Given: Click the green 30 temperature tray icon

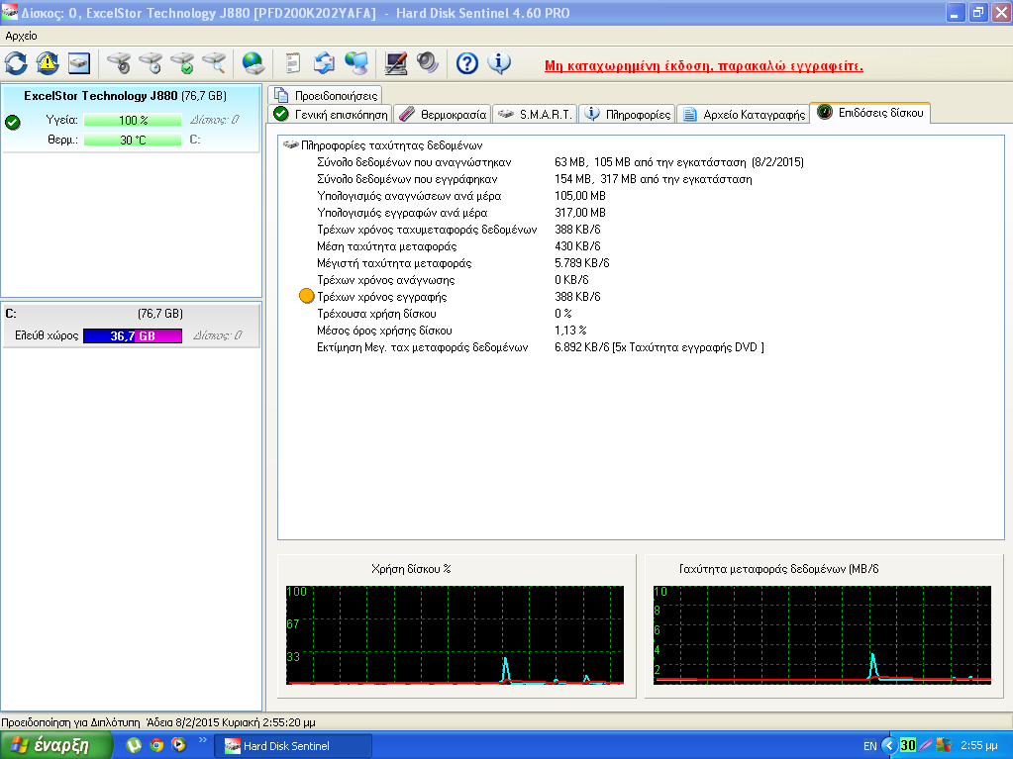Looking at the screenshot, I should (908, 745).
